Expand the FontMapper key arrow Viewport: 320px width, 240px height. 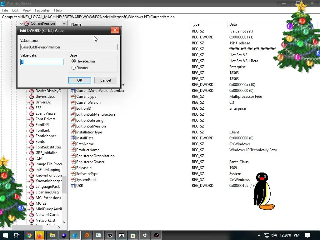tap(26, 136)
